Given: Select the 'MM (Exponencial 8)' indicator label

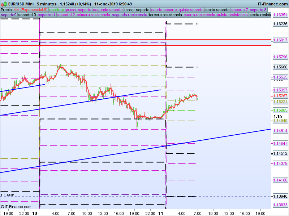Looking at the screenshot, I should click(30, 10).
